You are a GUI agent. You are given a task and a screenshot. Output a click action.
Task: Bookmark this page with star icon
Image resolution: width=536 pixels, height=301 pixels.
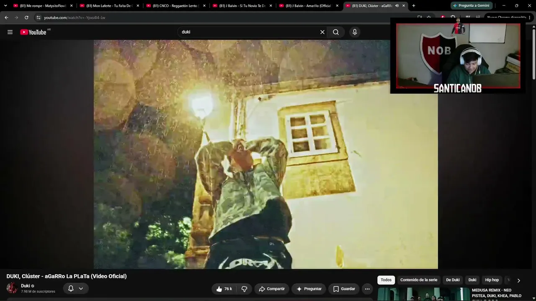pyautogui.click(x=429, y=18)
